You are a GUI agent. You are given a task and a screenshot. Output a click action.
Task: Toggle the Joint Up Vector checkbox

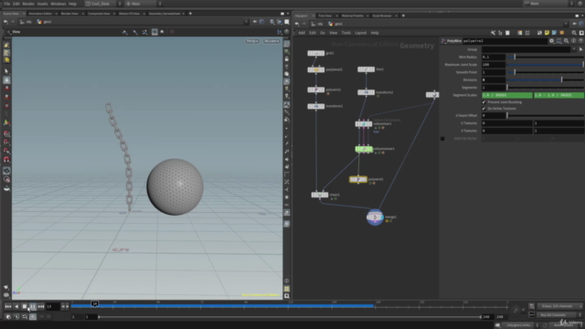click(442, 138)
